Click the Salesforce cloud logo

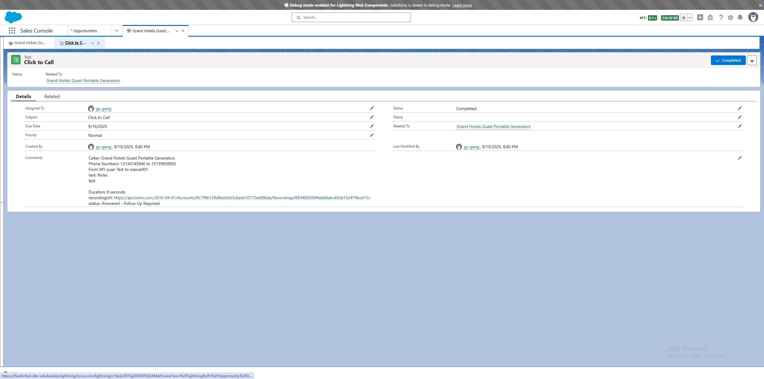click(13, 17)
